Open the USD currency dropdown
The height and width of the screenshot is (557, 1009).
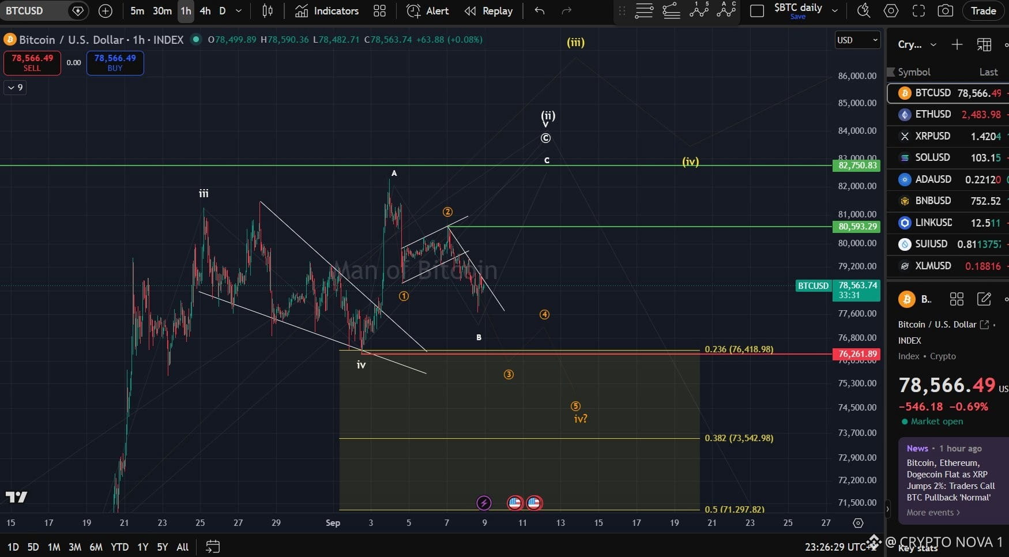[x=857, y=40]
